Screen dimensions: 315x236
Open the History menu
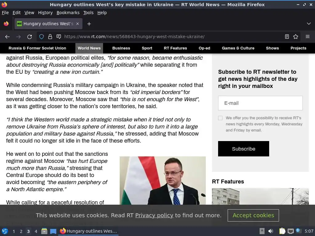coord(45,13)
